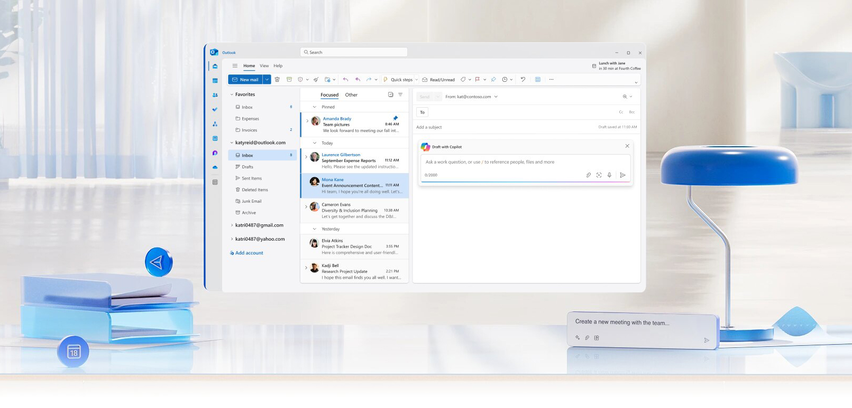This screenshot has height=408, width=852.
Task: Click the Sweep broom icon
Action: point(316,80)
